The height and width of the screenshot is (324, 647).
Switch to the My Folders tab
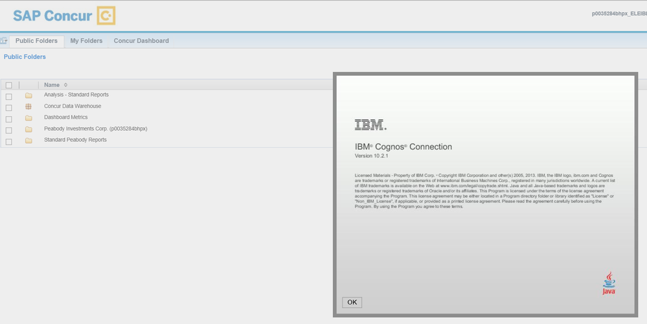[86, 41]
